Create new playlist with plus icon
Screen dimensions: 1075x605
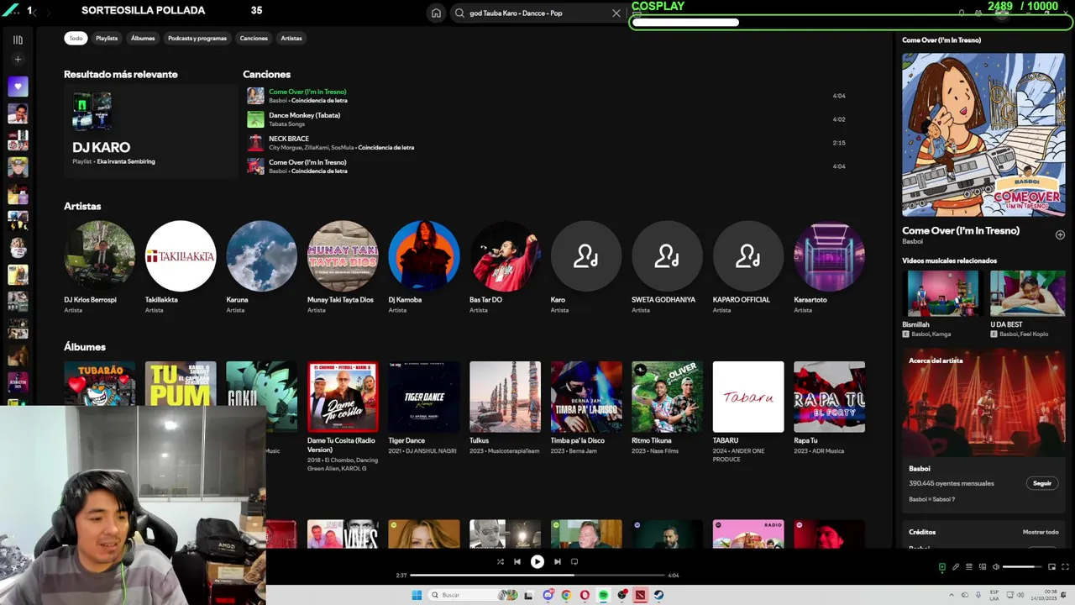point(18,60)
